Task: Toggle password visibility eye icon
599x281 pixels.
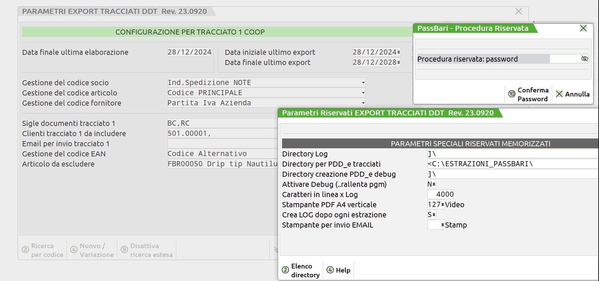Action: [x=584, y=59]
